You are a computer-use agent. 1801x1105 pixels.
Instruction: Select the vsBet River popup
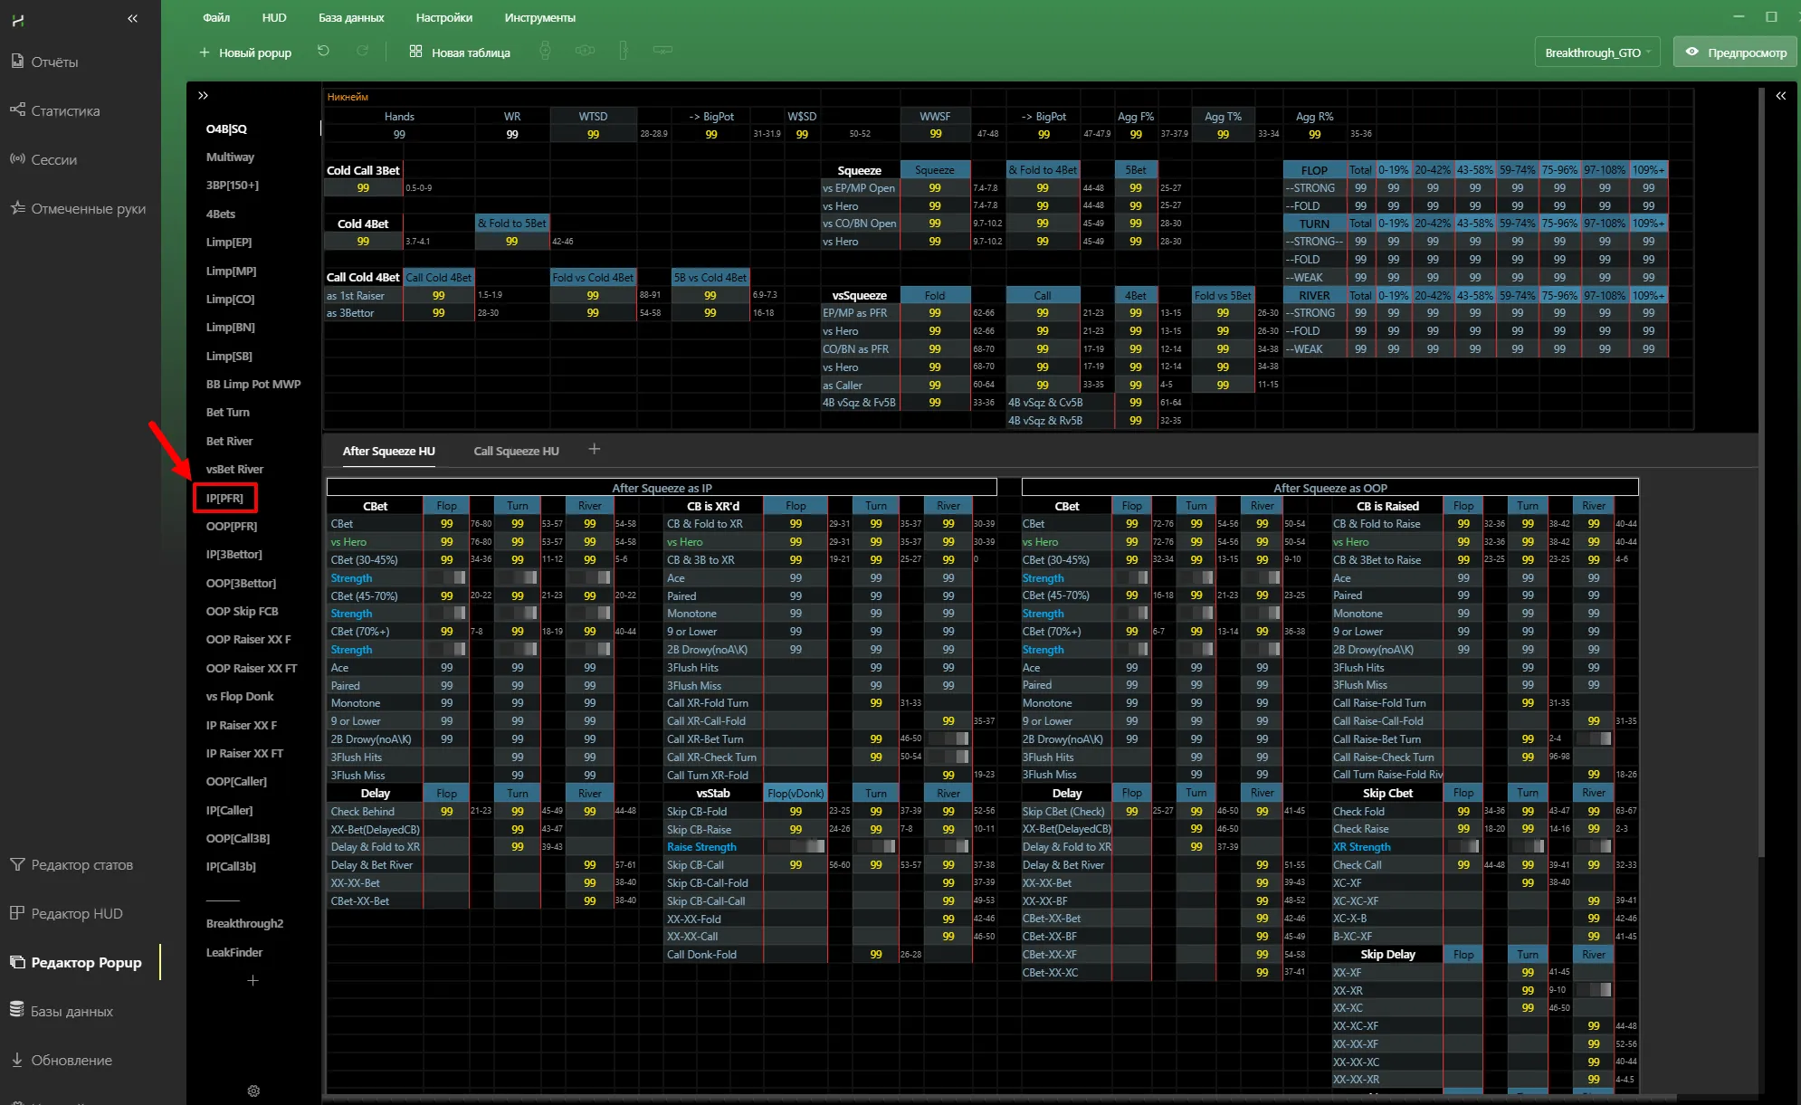tap(234, 469)
